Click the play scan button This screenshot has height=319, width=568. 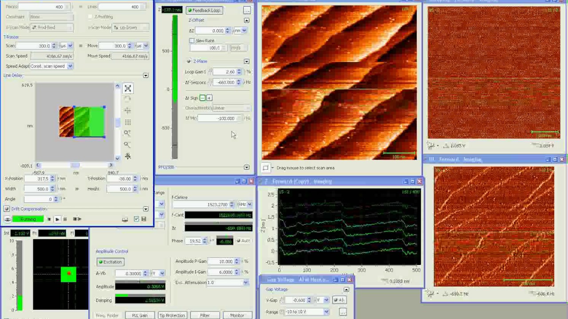pos(57,219)
